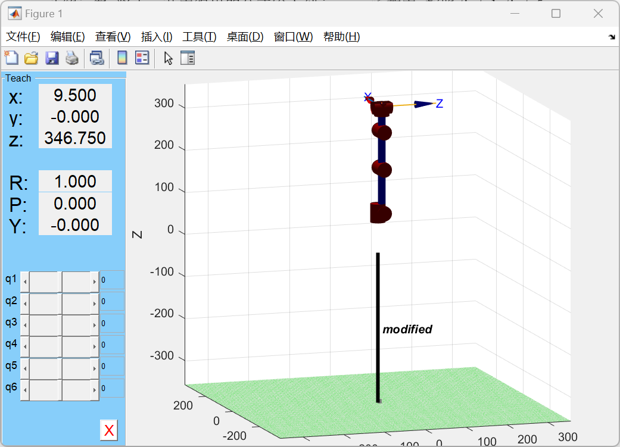Click the q6 value field

pos(113,388)
